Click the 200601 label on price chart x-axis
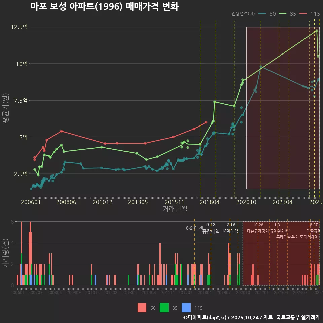 click(31, 202)
